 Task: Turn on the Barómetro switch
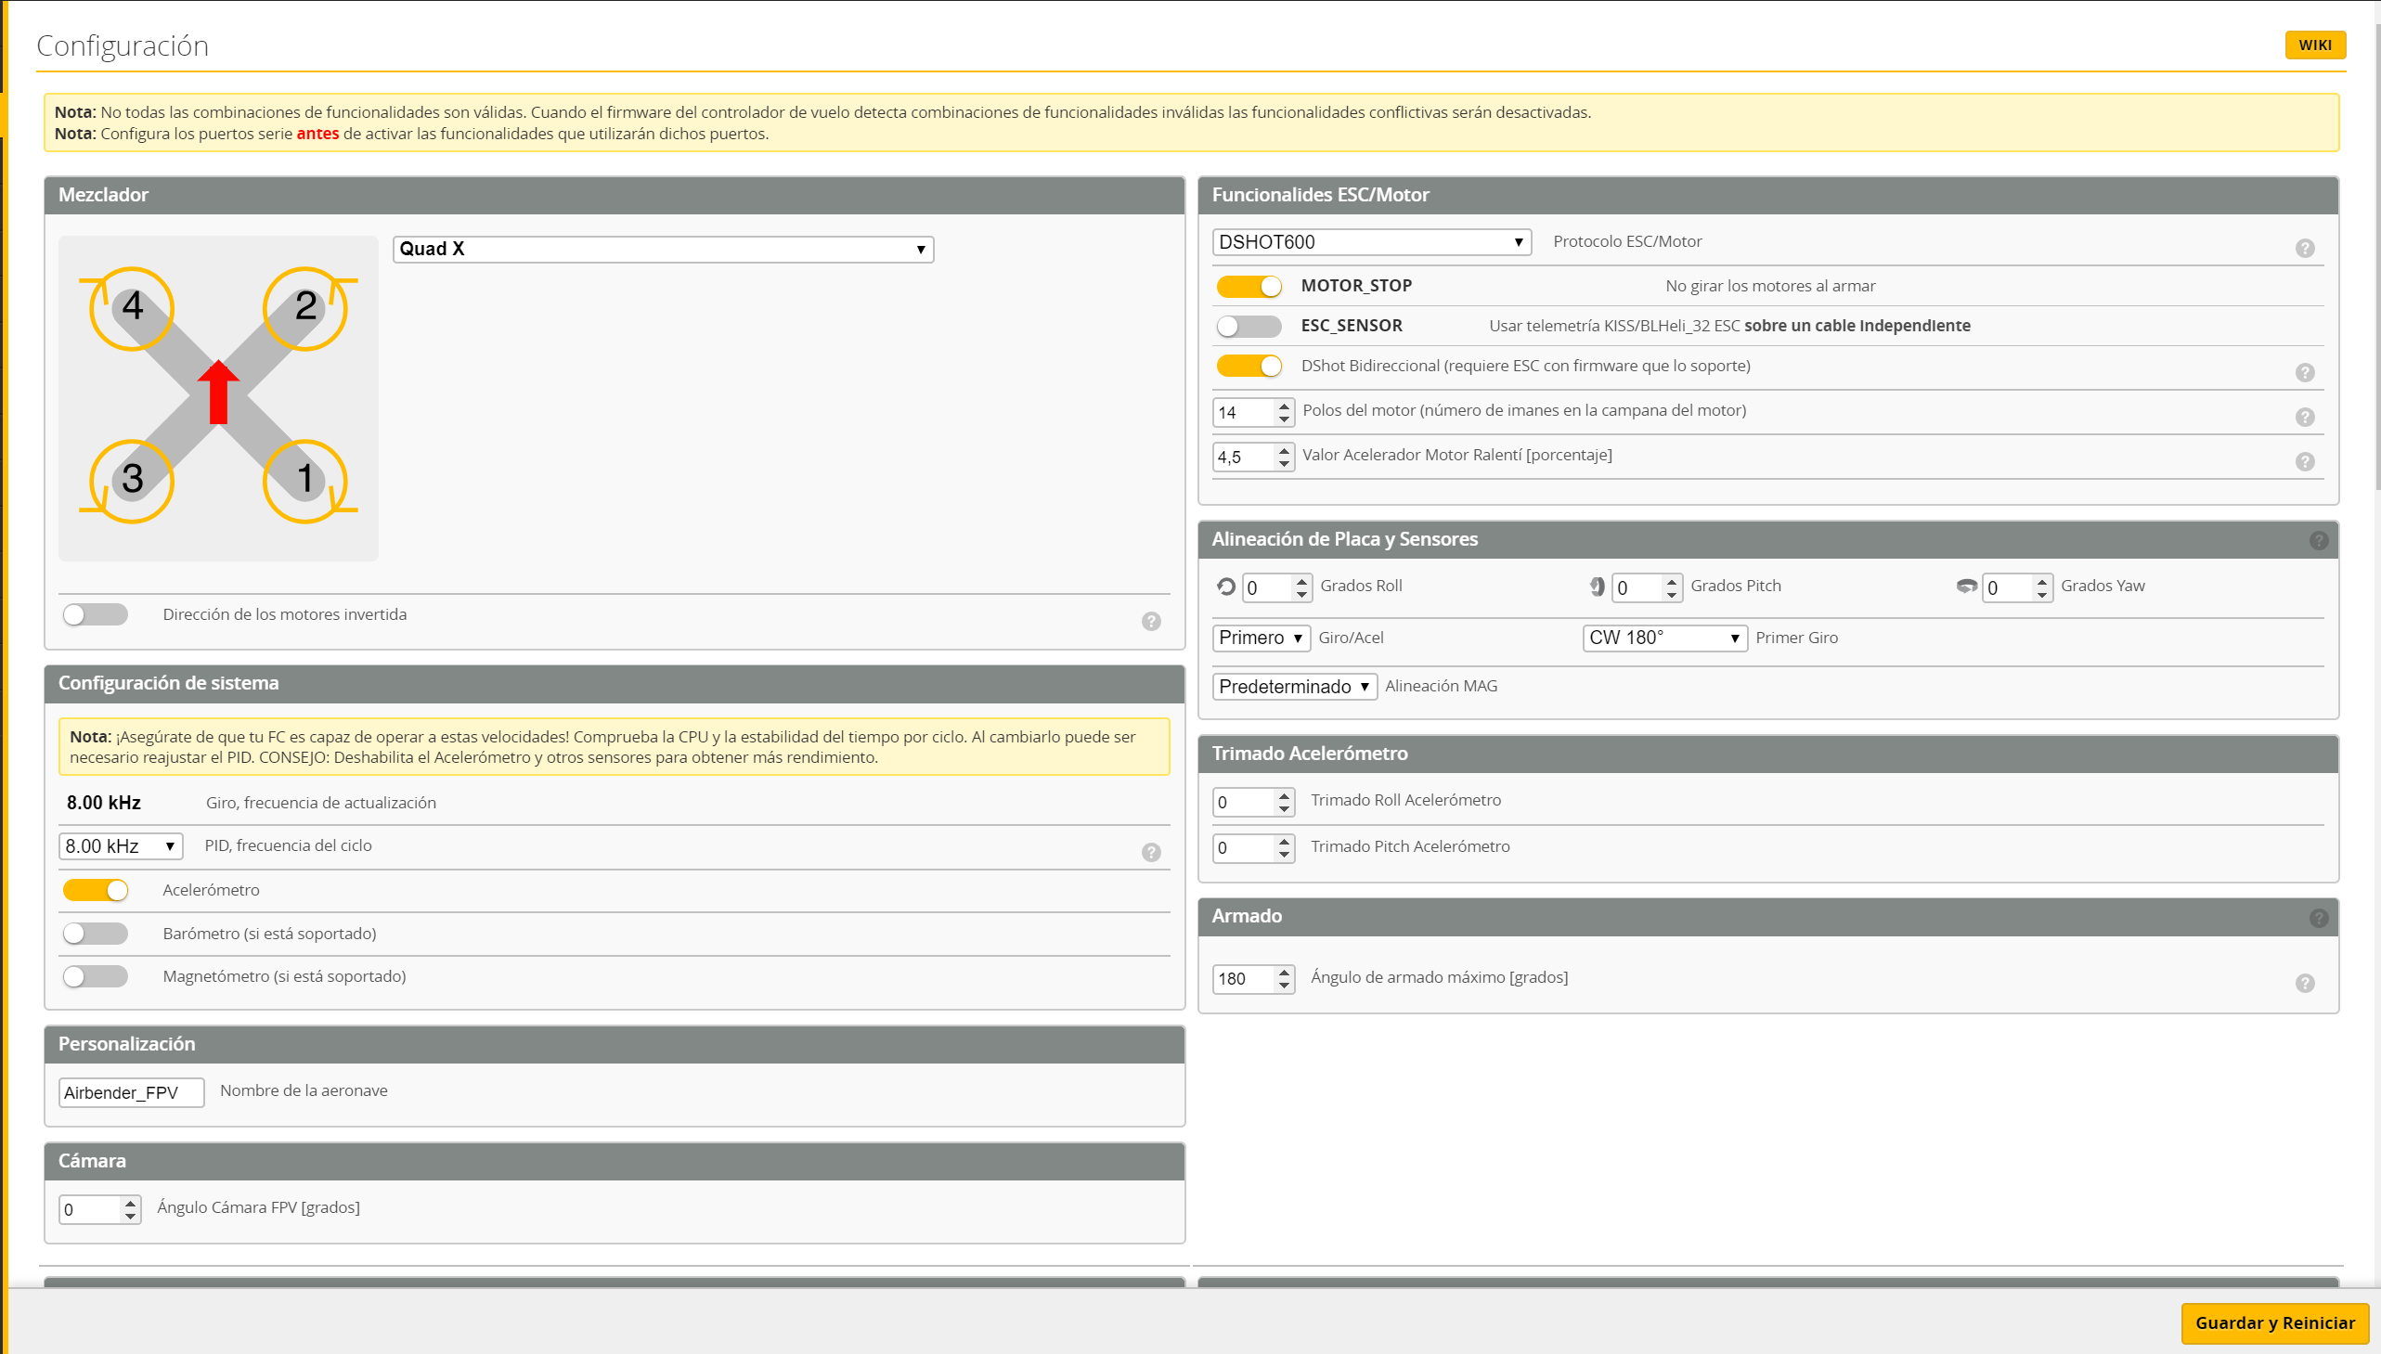point(95,934)
